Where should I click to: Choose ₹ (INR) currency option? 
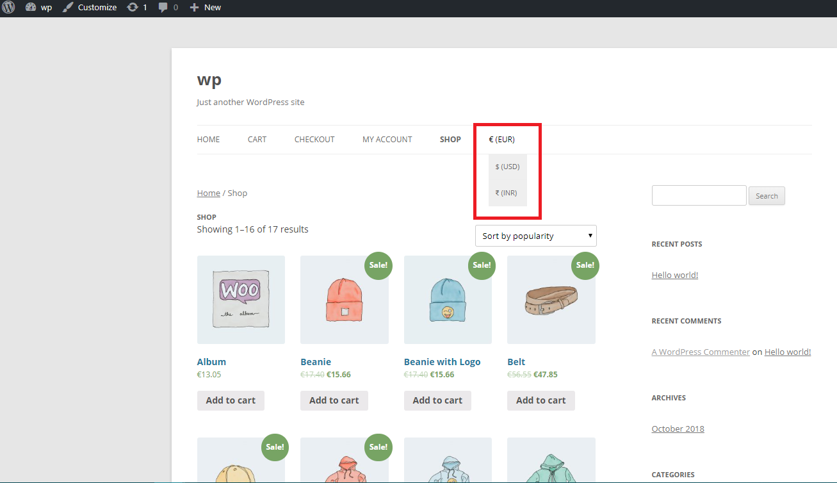click(506, 193)
